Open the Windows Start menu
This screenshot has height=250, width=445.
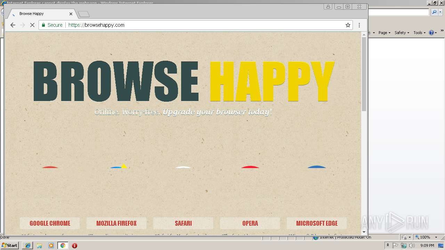10,245
